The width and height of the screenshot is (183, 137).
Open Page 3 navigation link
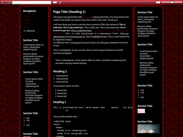[x=27, y=27]
